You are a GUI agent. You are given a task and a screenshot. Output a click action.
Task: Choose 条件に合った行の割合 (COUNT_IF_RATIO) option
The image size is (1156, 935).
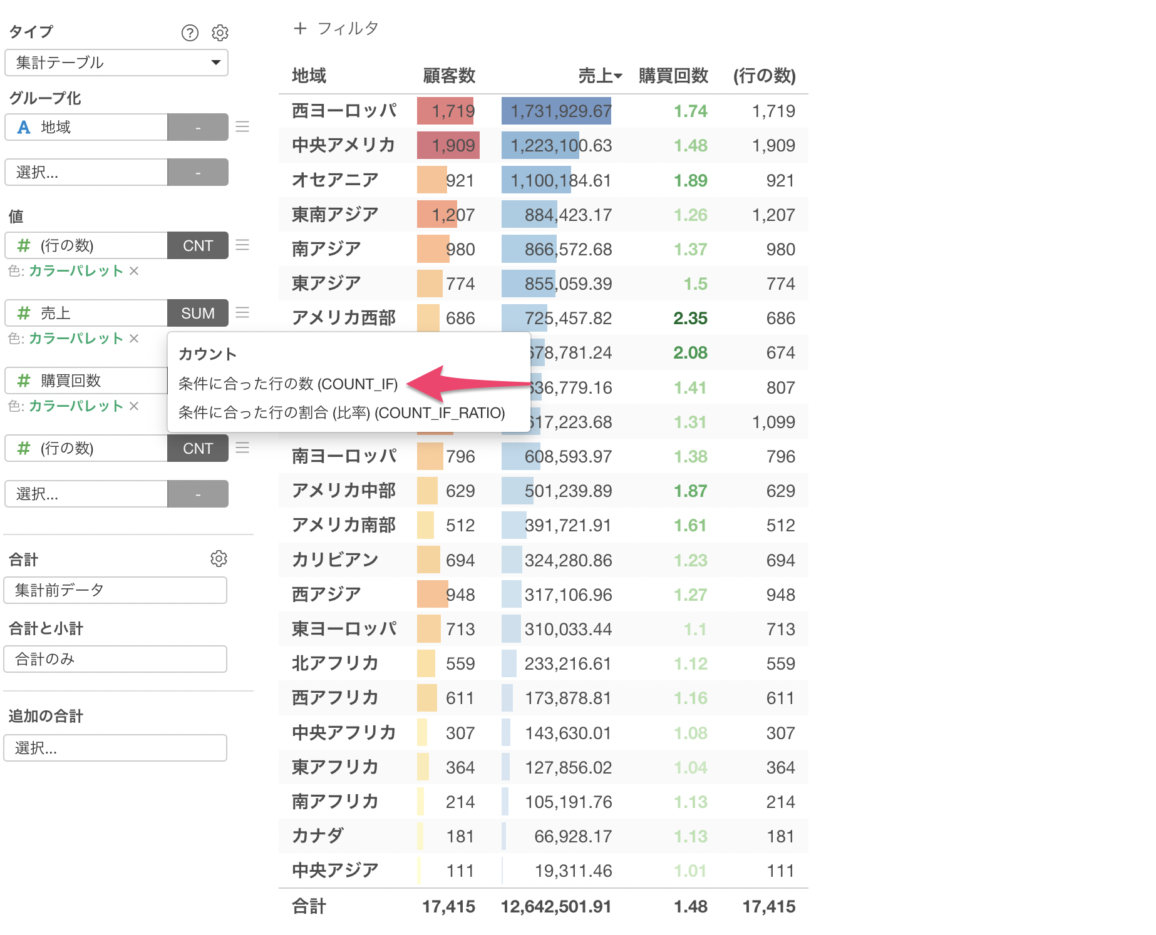342,412
